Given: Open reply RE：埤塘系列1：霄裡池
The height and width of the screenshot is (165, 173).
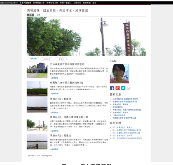Looking at the screenshot, I should 122,127.
